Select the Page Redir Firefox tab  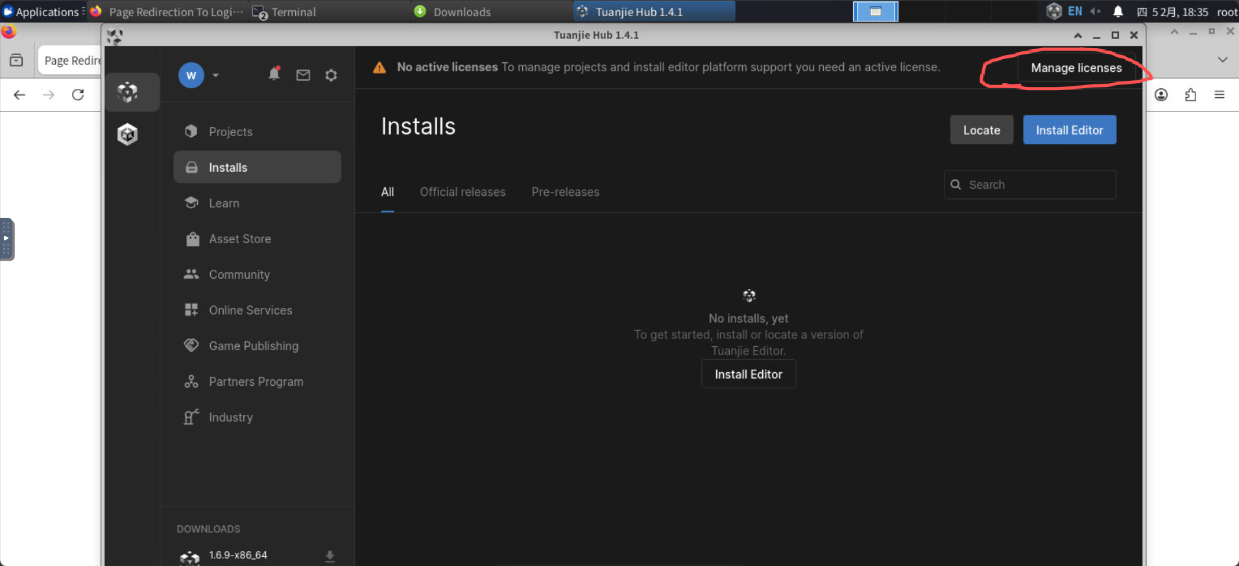click(70, 60)
